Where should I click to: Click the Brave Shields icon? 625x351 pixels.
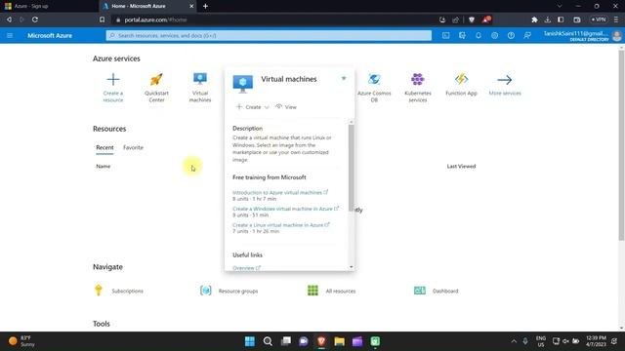(472, 19)
